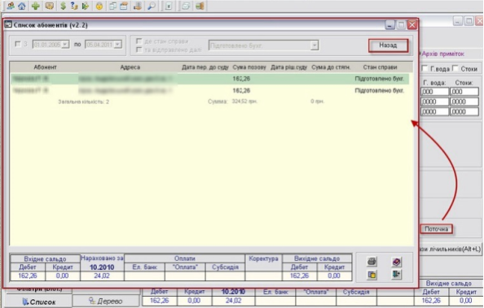This screenshot has height=308, width=484.
Task: Click '10.2010' period in dialog balance table
Action: 102,267
